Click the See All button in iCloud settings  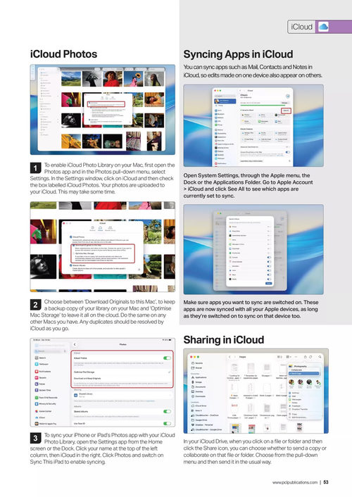(286, 111)
